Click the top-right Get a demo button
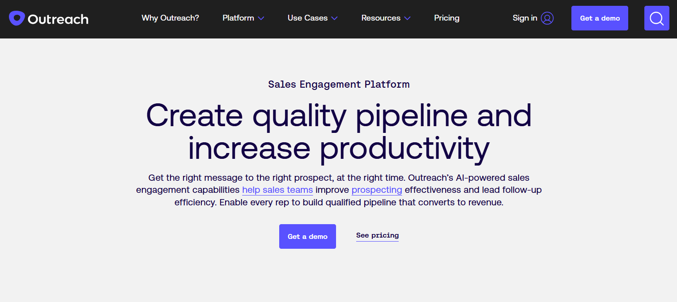 click(600, 18)
